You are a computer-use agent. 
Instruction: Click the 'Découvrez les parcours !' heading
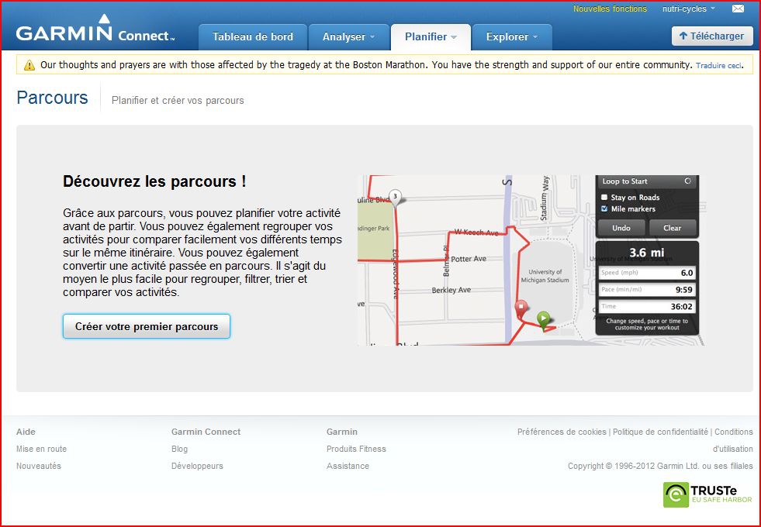[155, 181]
